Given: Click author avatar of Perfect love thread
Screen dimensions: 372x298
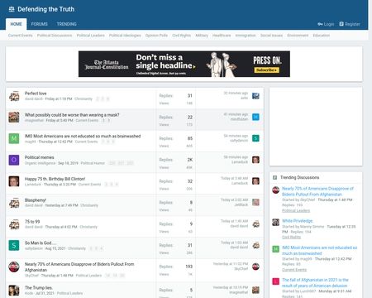Looking at the screenshot, I should pyautogui.click(x=14, y=96).
